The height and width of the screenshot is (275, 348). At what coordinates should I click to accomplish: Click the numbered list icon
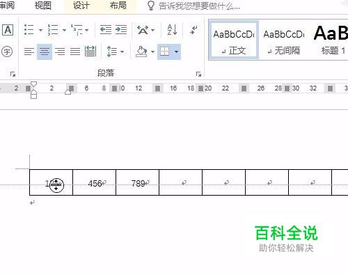53,30
